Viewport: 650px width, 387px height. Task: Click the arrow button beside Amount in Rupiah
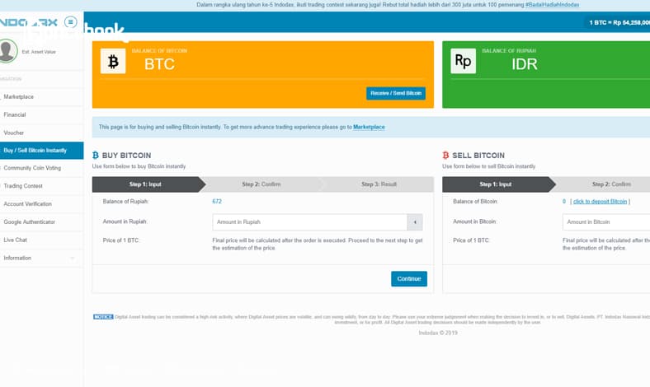[415, 222]
